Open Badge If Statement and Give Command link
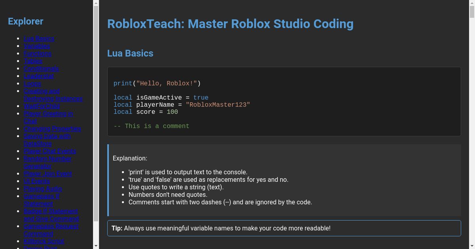 pyautogui.click(x=51, y=215)
